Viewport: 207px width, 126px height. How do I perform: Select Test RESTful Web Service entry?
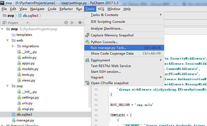pos(124,66)
